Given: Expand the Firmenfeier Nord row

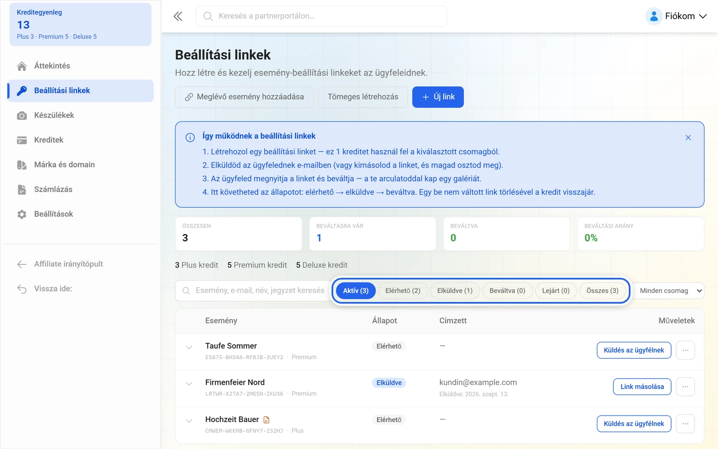Looking at the screenshot, I should [x=189, y=384].
